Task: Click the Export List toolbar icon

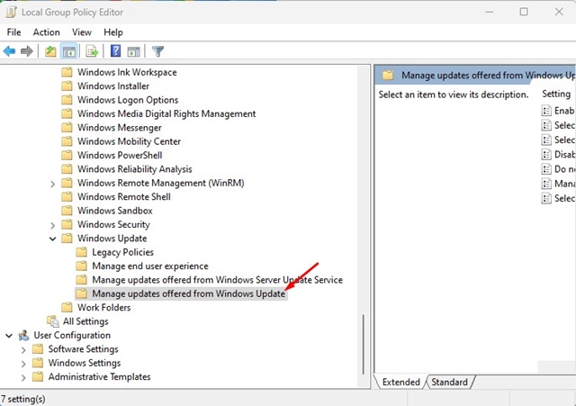Action: click(92, 51)
